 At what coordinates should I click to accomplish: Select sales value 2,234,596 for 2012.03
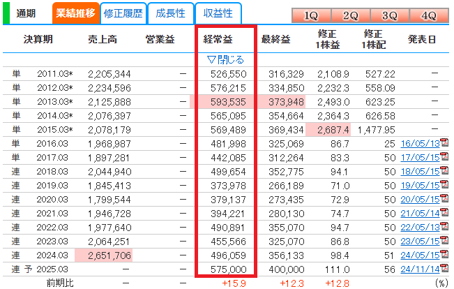coord(109,88)
